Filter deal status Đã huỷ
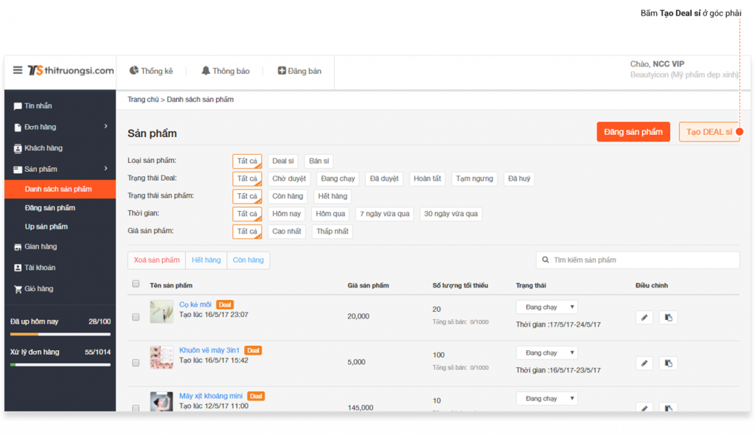Image resolution: width=755 pixels, height=435 pixels. coord(519,178)
